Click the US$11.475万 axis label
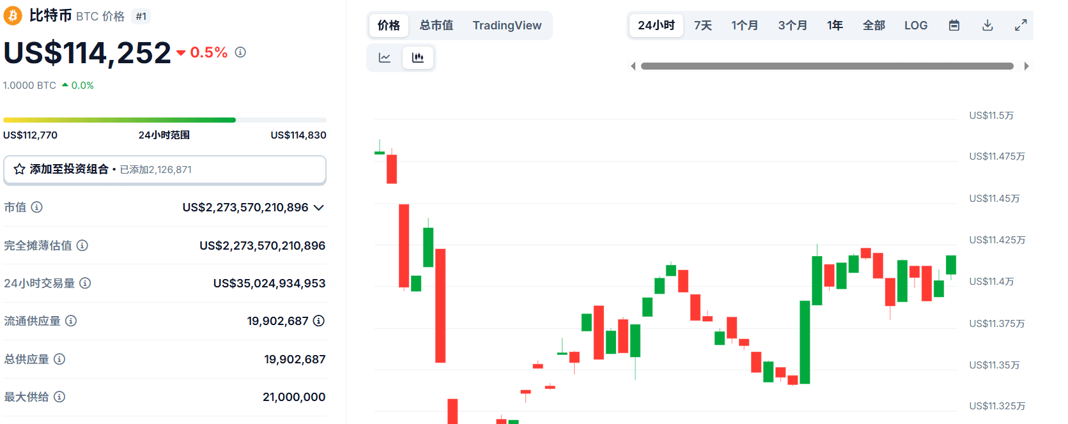The height and width of the screenshot is (424, 1068). 997,156
